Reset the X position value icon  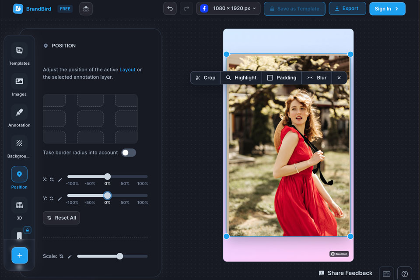[x=52, y=179]
